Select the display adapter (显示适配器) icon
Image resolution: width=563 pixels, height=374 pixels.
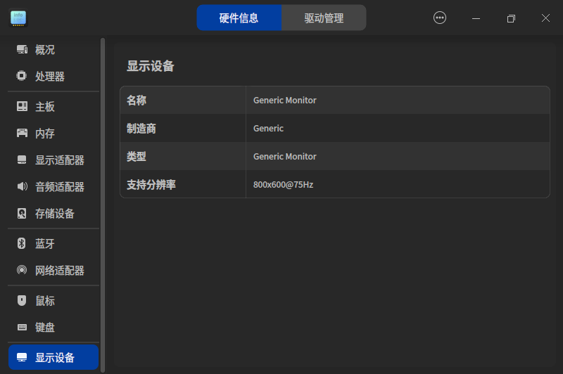[x=22, y=160]
